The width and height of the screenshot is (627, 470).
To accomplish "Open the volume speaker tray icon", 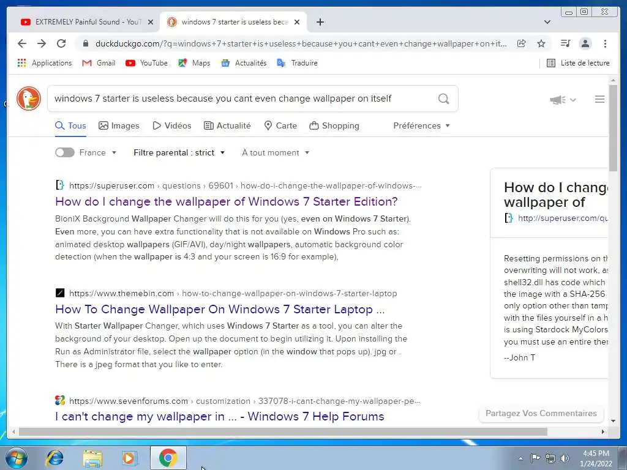I will (565, 458).
